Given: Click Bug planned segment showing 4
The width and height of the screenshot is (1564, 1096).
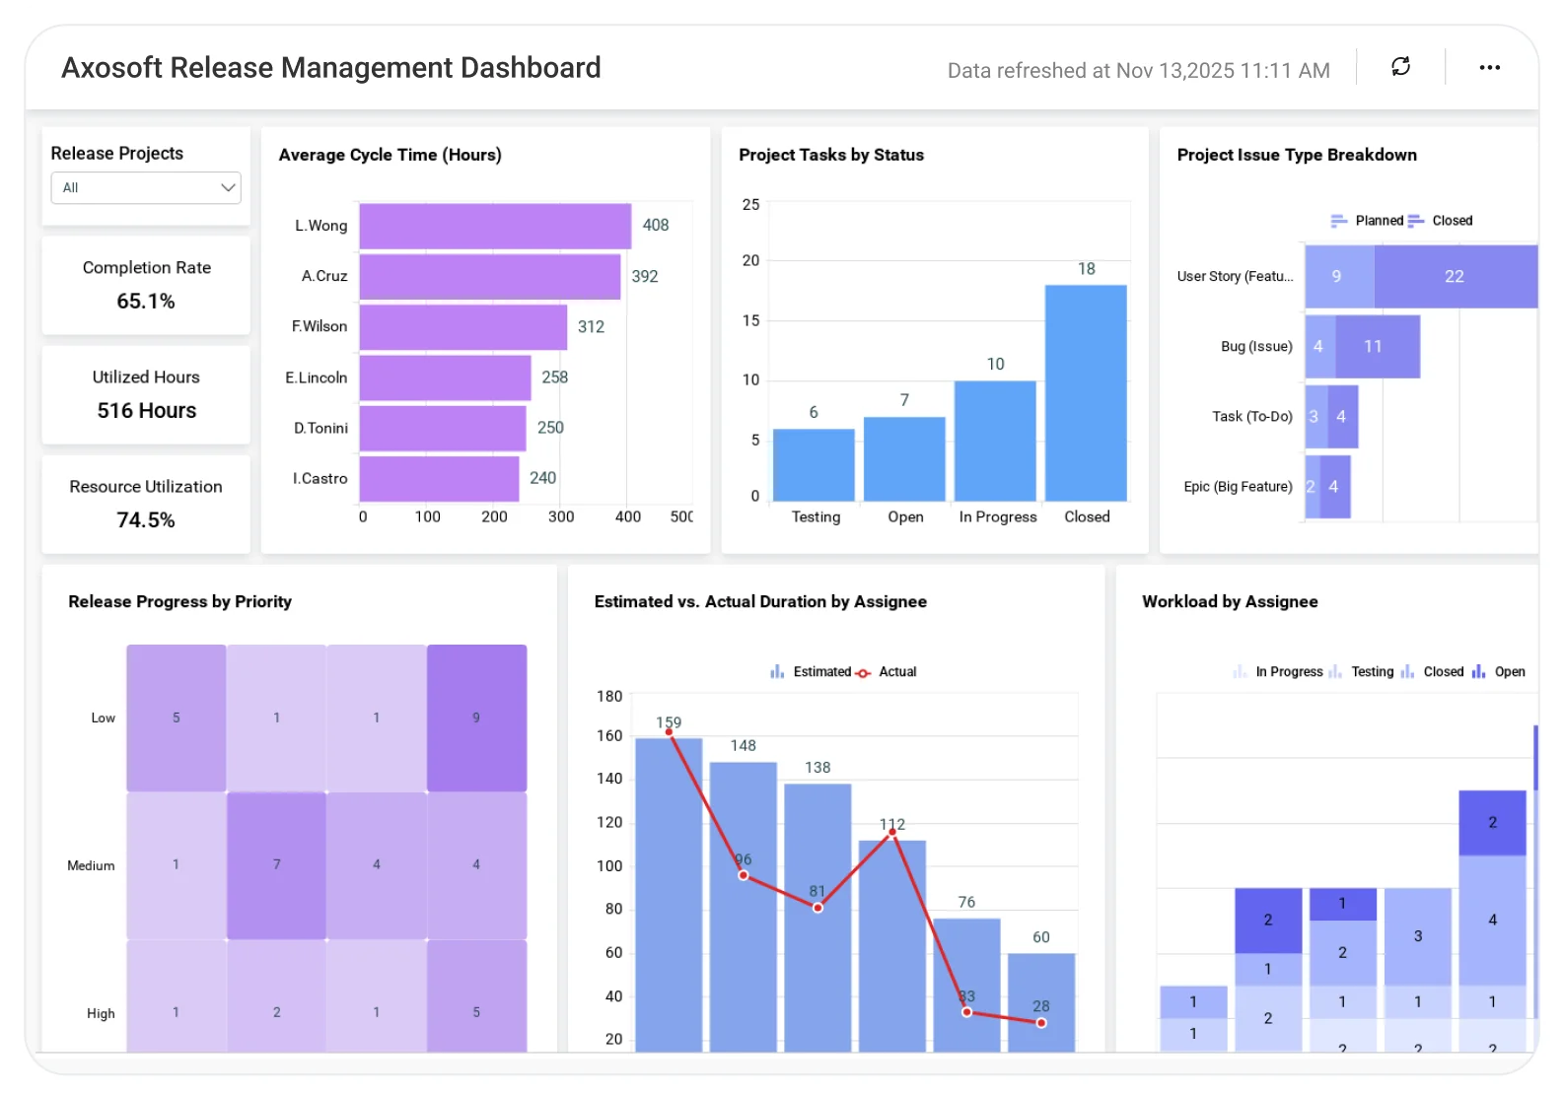Looking at the screenshot, I should [x=1320, y=346].
